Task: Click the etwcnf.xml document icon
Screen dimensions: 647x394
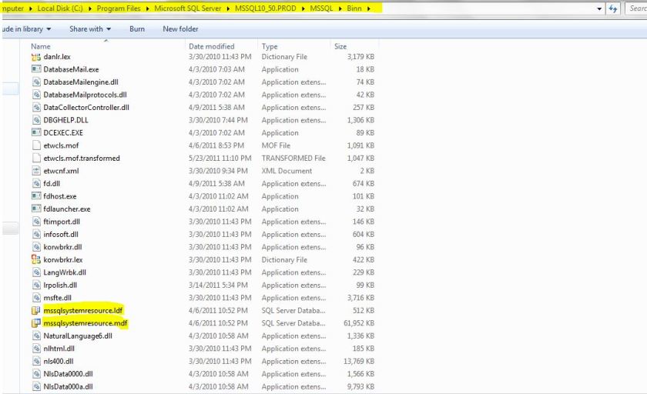Action: pyautogui.click(x=35, y=171)
